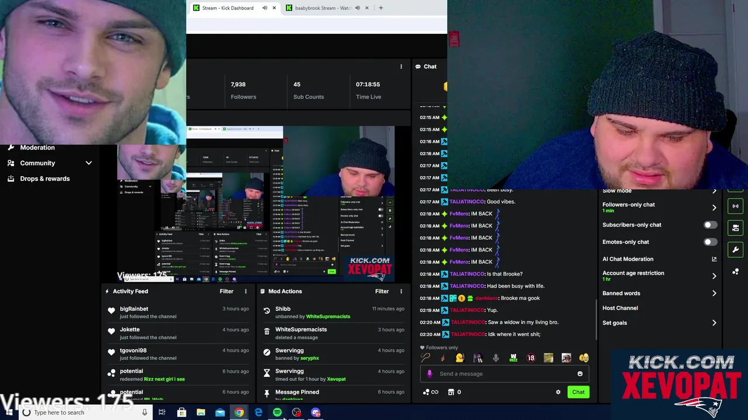Viewport: 748px width, 420px height.
Task: Open Mod Actions Filter
Action: coord(382,291)
